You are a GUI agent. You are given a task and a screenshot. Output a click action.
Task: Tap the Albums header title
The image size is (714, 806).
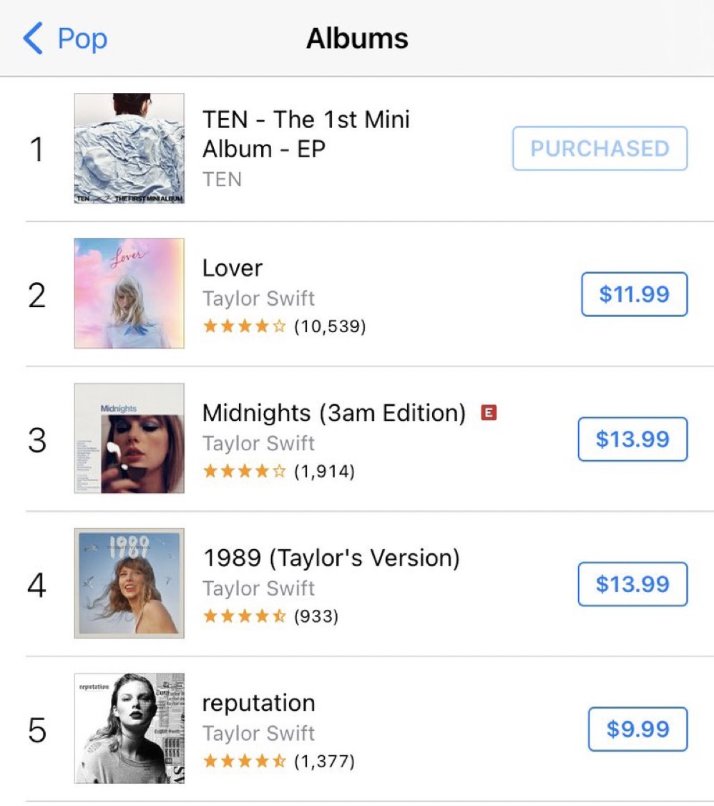click(x=357, y=39)
